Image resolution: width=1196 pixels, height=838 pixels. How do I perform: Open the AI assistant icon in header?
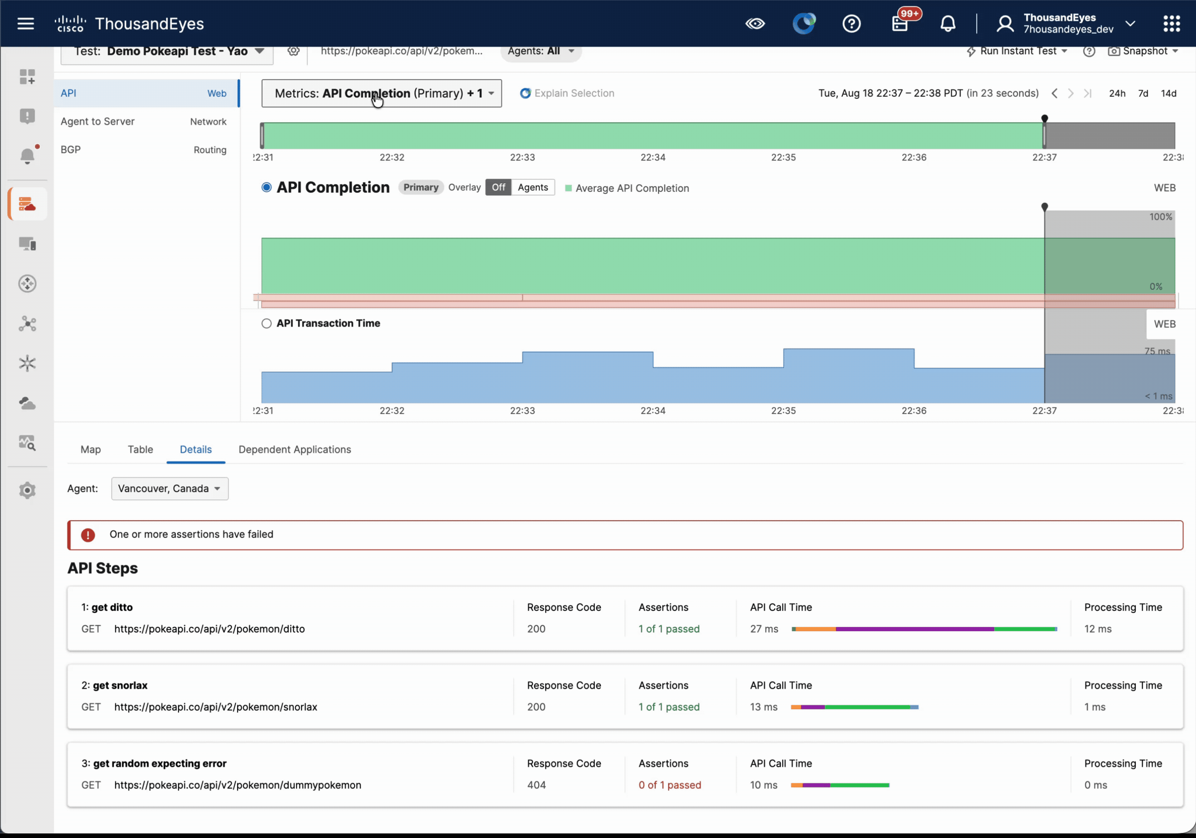coord(804,23)
